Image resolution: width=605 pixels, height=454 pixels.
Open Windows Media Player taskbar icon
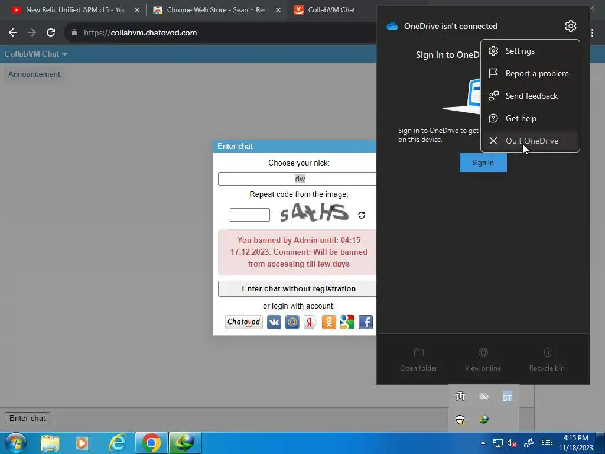coord(82,443)
